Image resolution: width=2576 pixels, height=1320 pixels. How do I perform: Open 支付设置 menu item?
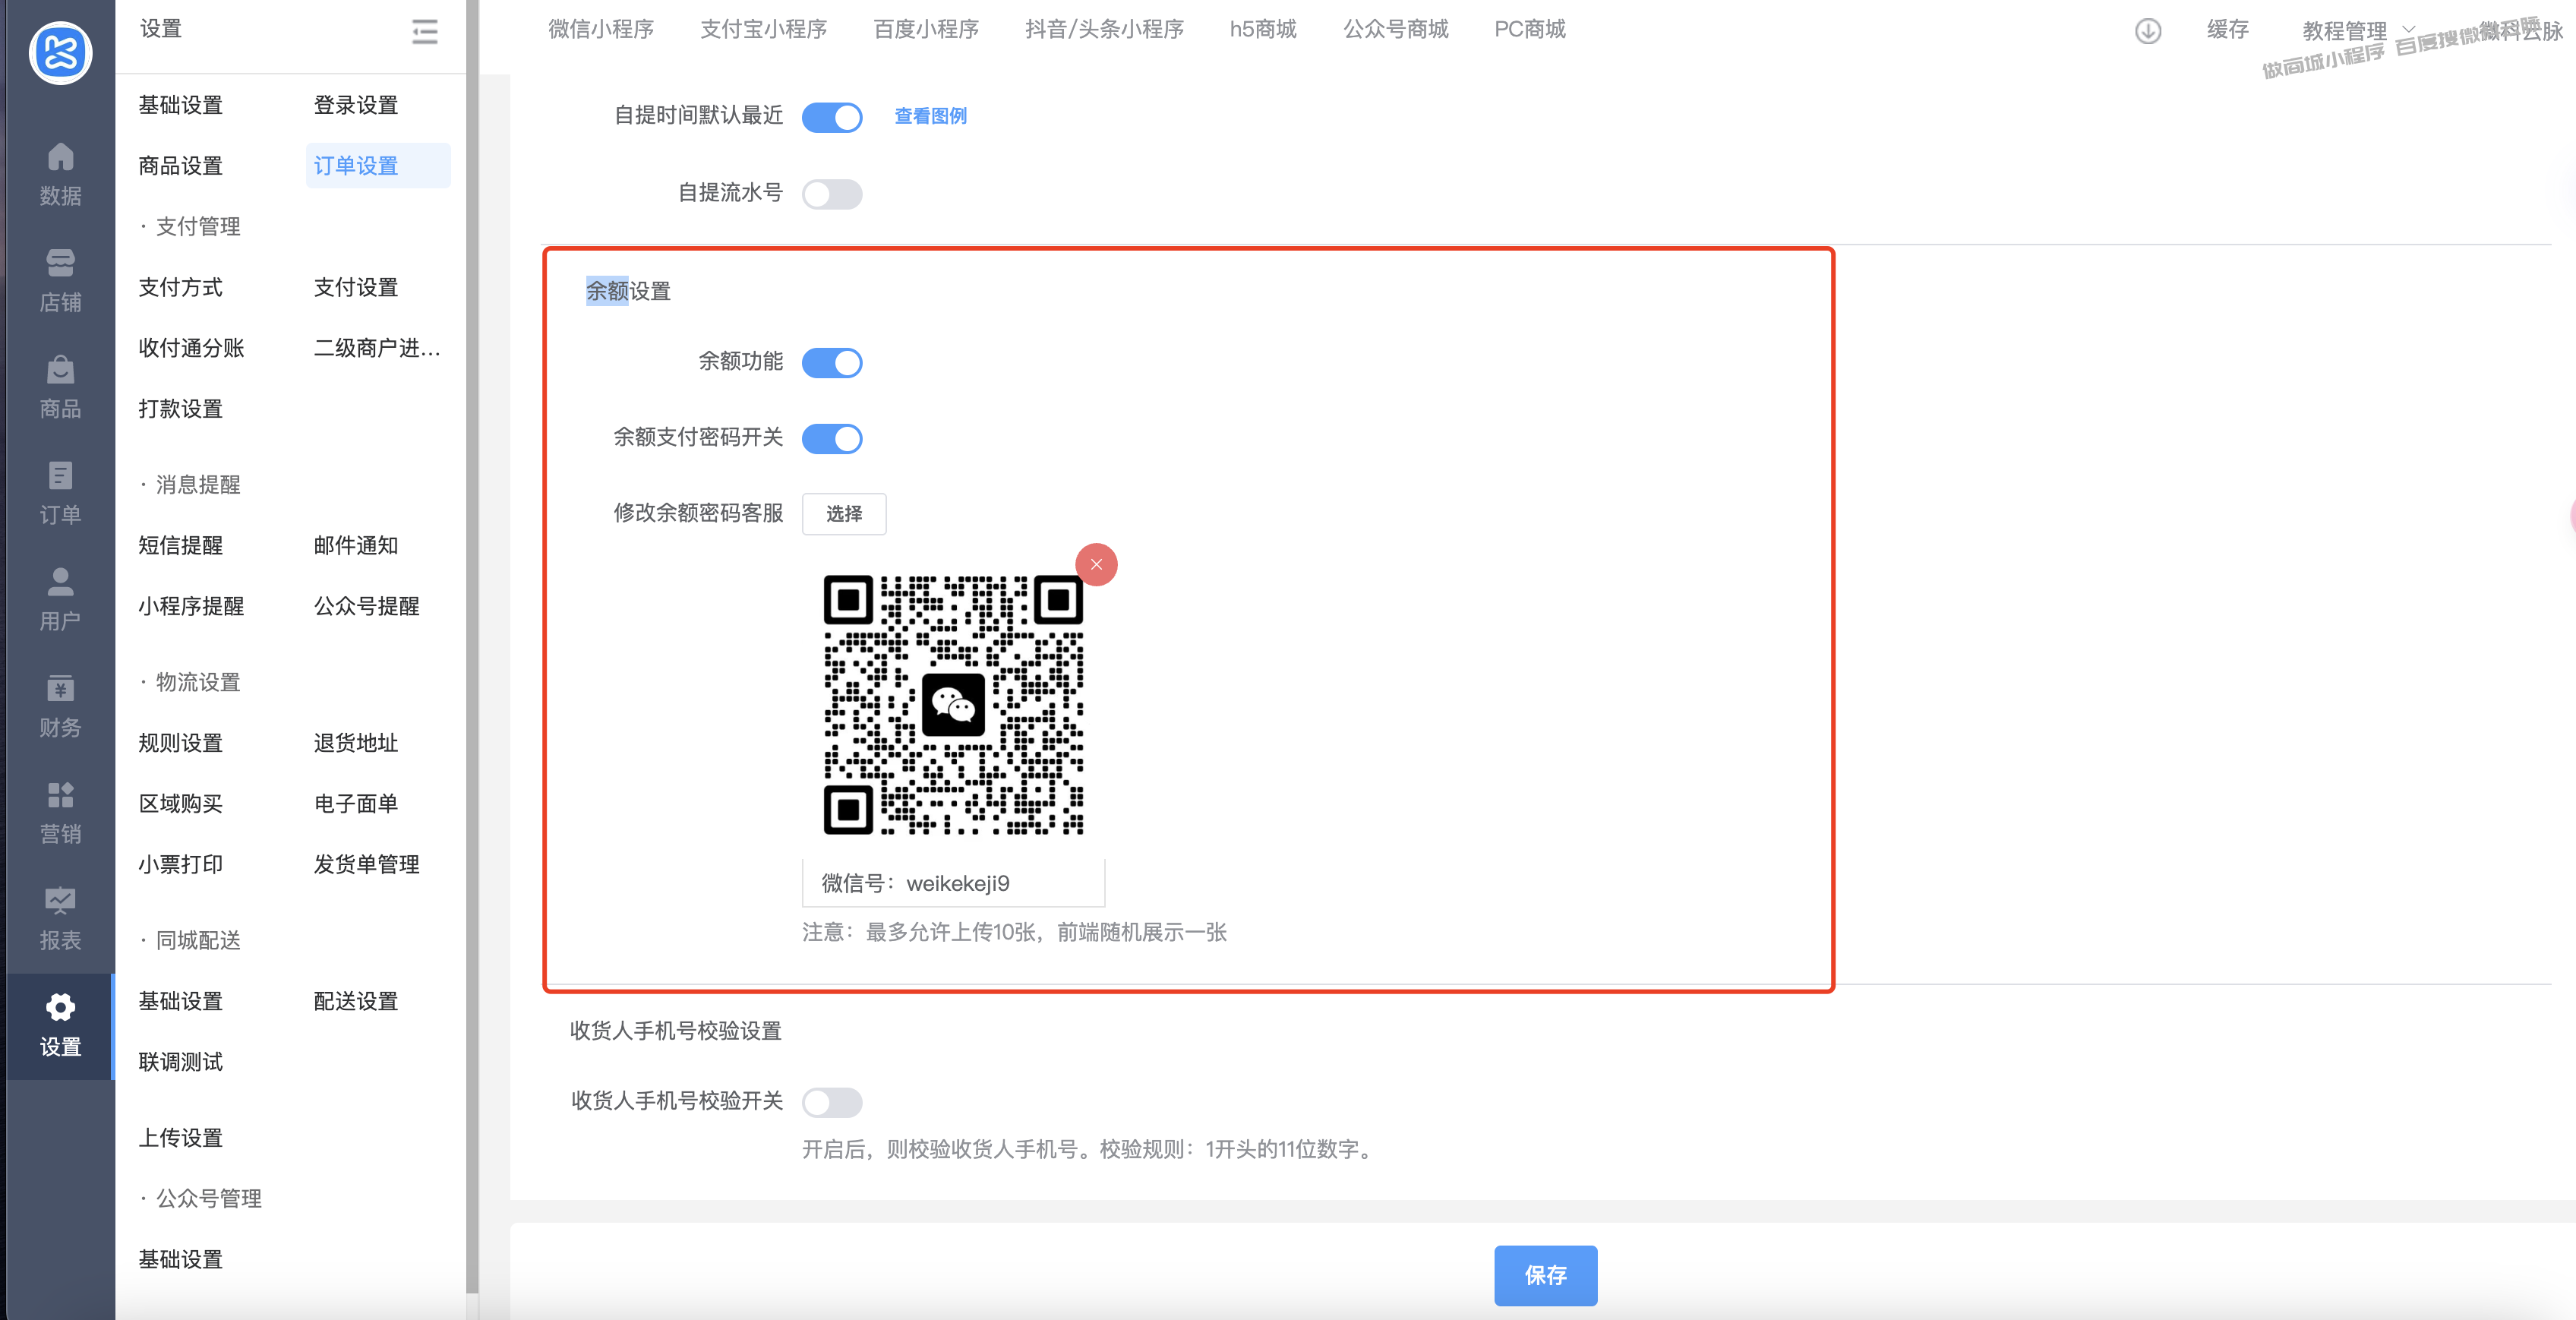[356, 287]
